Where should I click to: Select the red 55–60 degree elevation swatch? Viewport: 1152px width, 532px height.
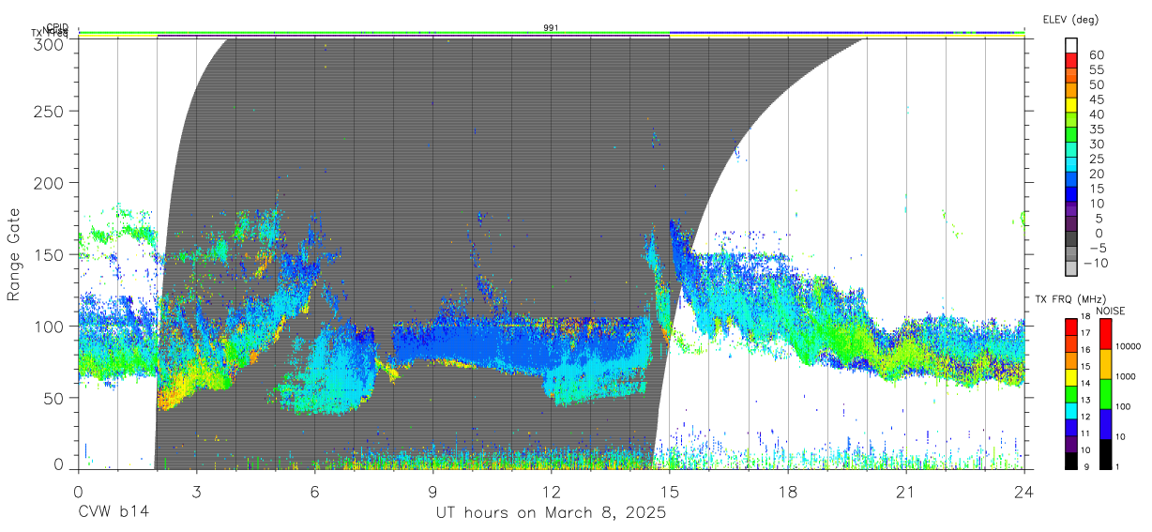[x=1071, y=62]
